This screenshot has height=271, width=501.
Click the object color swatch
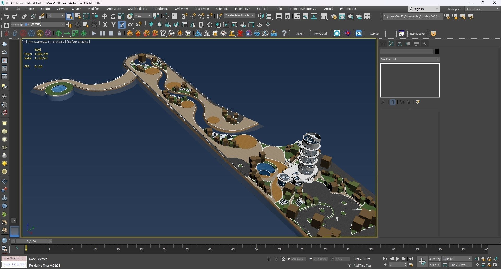pos(437,52)
